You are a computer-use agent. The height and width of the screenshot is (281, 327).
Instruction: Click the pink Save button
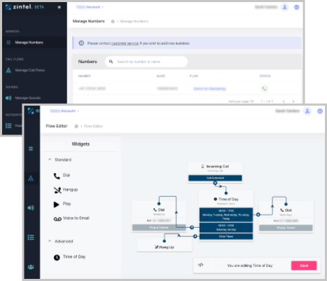pyautogui.click(x=304, y=266)
